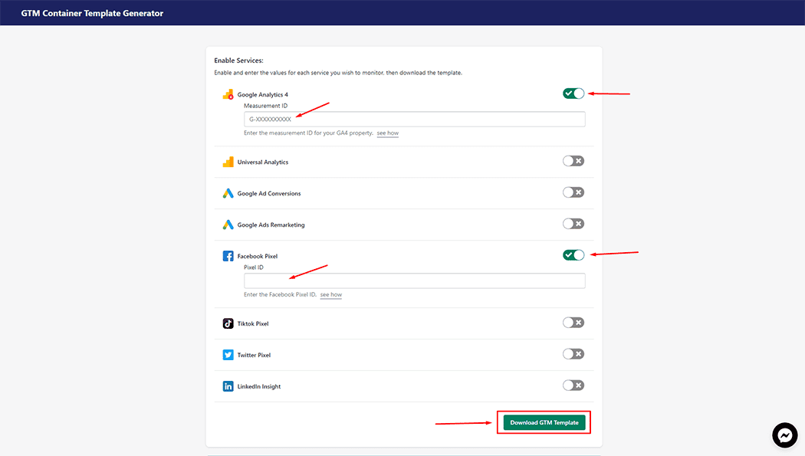Disable the Facebook Pixel toggle
Image resolution: width=805 pixels, height=456 pixels.
click(x=573, y=254)
